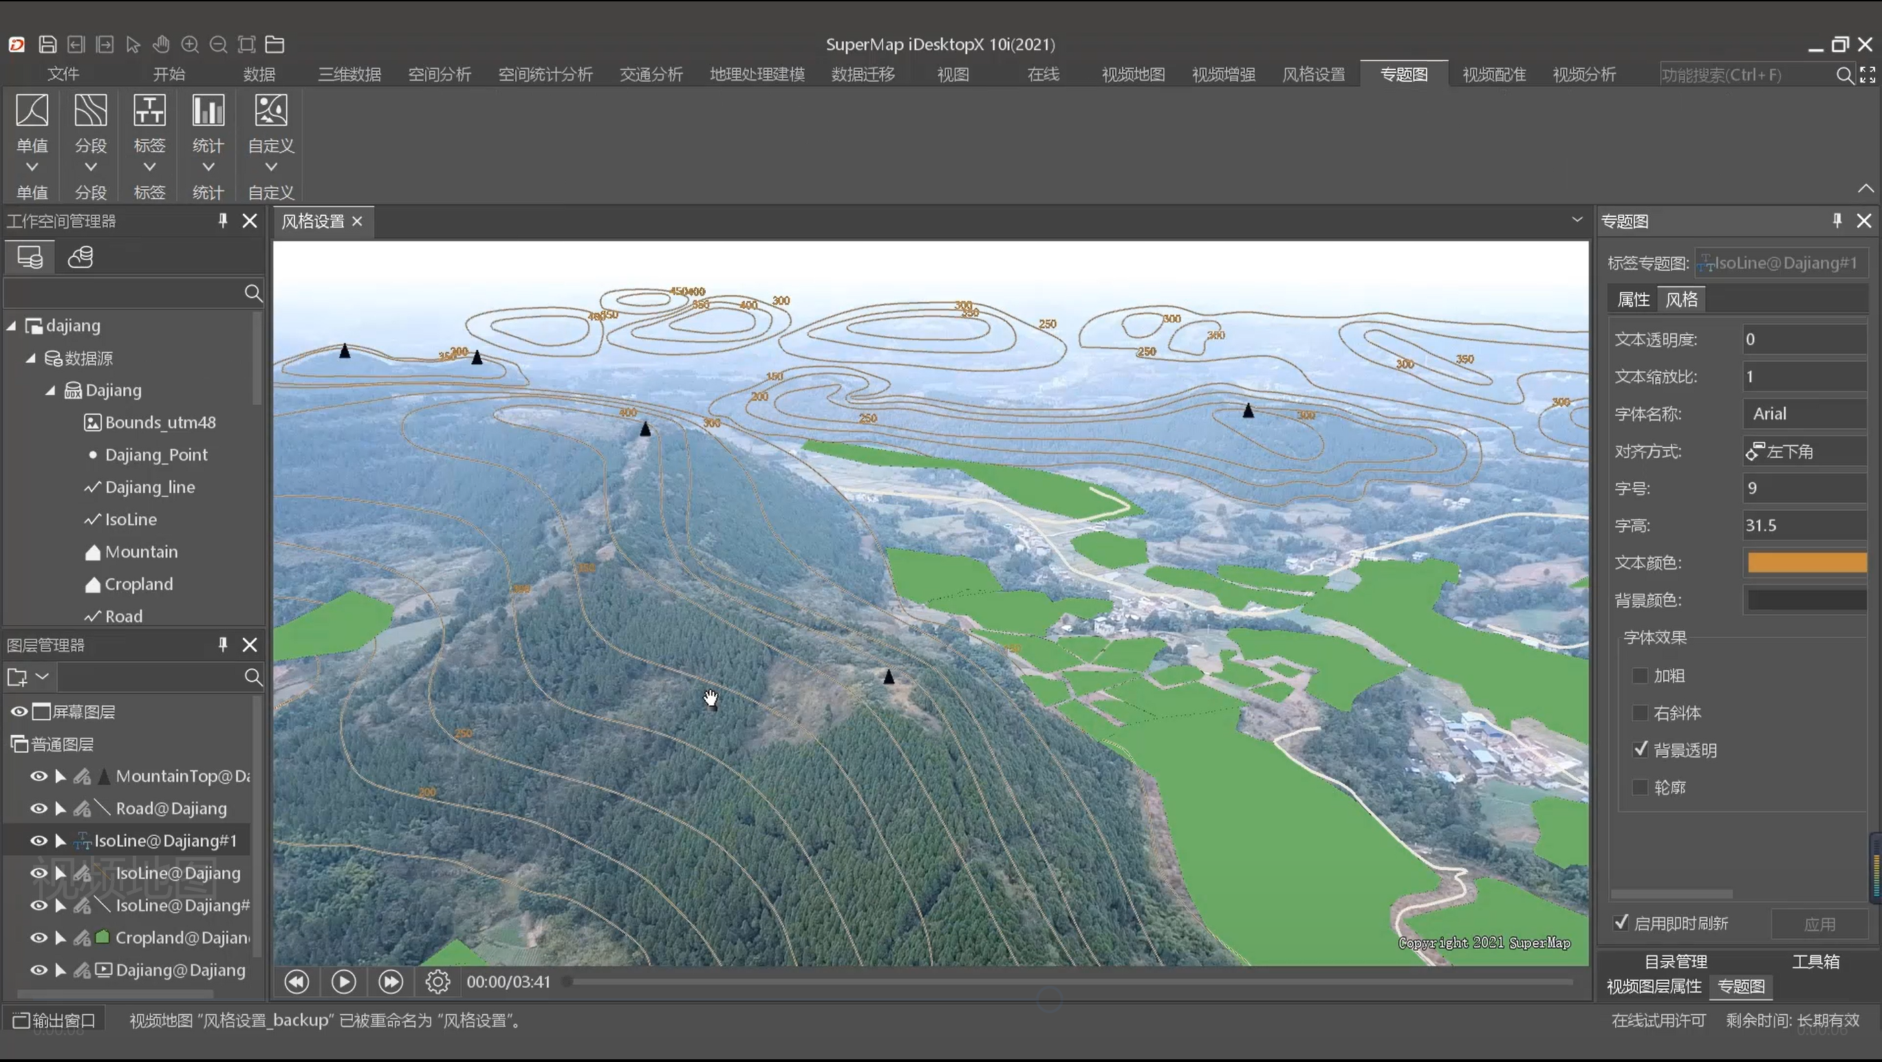Step the video backward

296,982
